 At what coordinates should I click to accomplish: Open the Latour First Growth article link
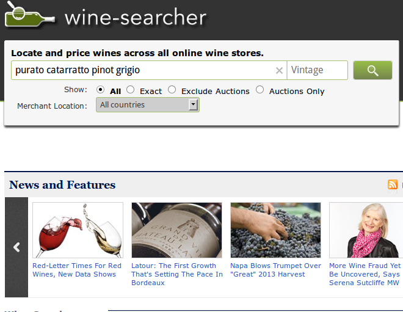point(177,274)
